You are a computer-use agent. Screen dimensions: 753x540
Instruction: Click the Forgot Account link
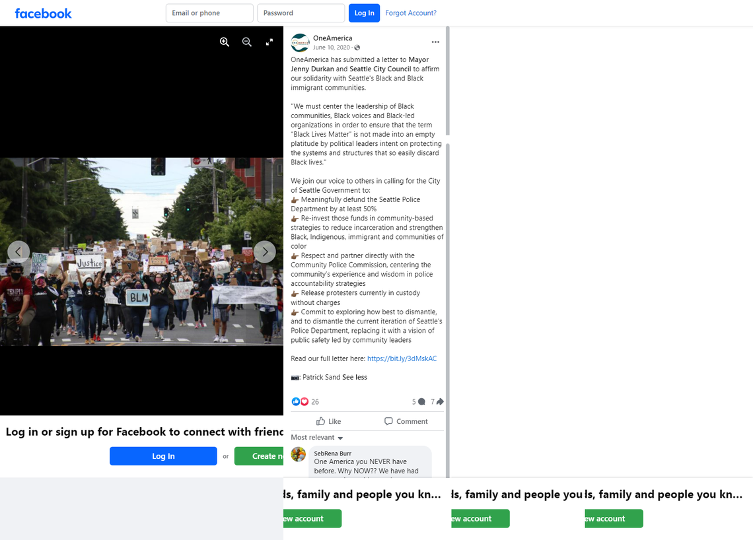[x=411, y=13]
